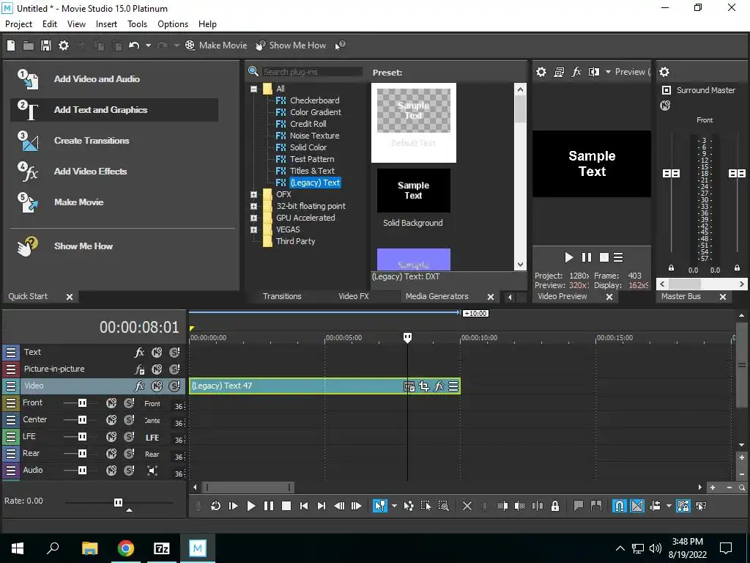Toggle split screen view in preview
The width and height of the screenshot is (750, 563).
point(594,72)
